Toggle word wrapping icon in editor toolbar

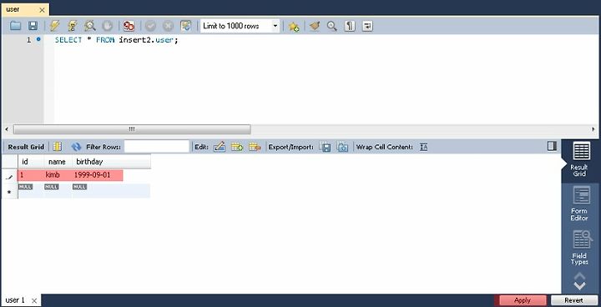point(367,26)
